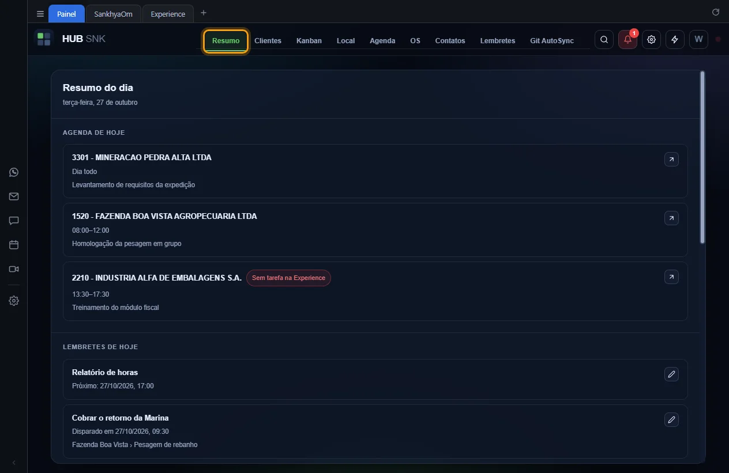Open the WhatsApp sidebar icon
Viewport: 729px width, 473px height.
tap(14, 172)
